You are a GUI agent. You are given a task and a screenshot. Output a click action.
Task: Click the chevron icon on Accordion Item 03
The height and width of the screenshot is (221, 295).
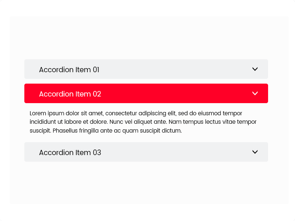tap(255, 152)
